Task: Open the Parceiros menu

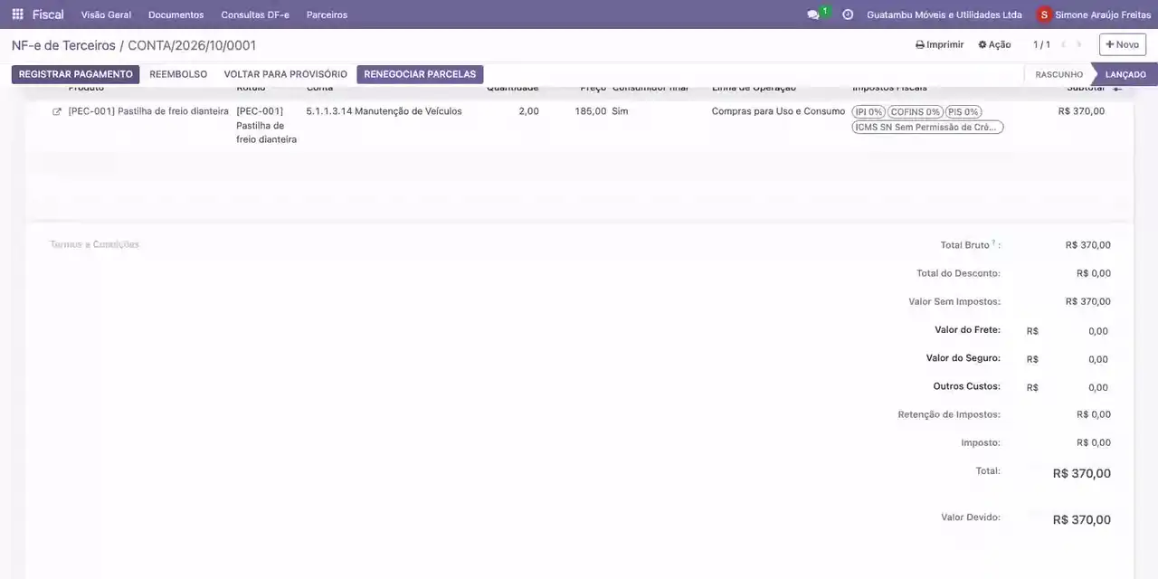Action: click(327, 14)
